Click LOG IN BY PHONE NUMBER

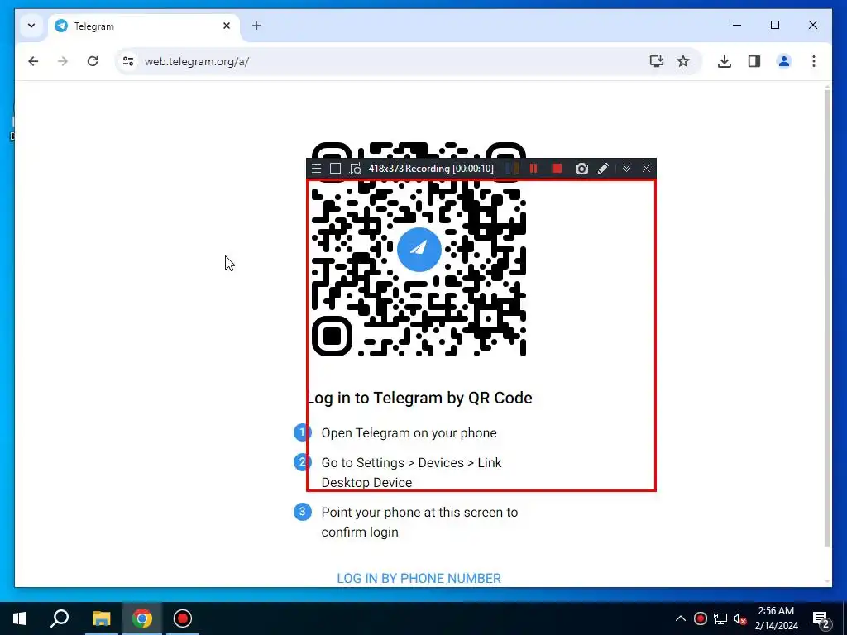click(x=419, y=578)
